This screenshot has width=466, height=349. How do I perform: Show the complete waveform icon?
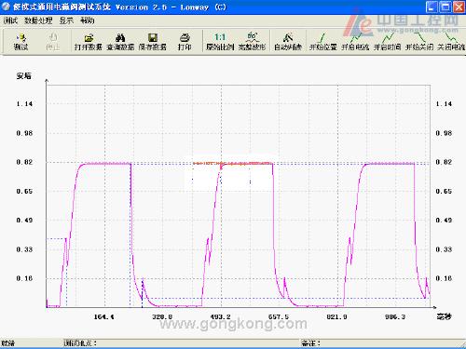(252, 42)
